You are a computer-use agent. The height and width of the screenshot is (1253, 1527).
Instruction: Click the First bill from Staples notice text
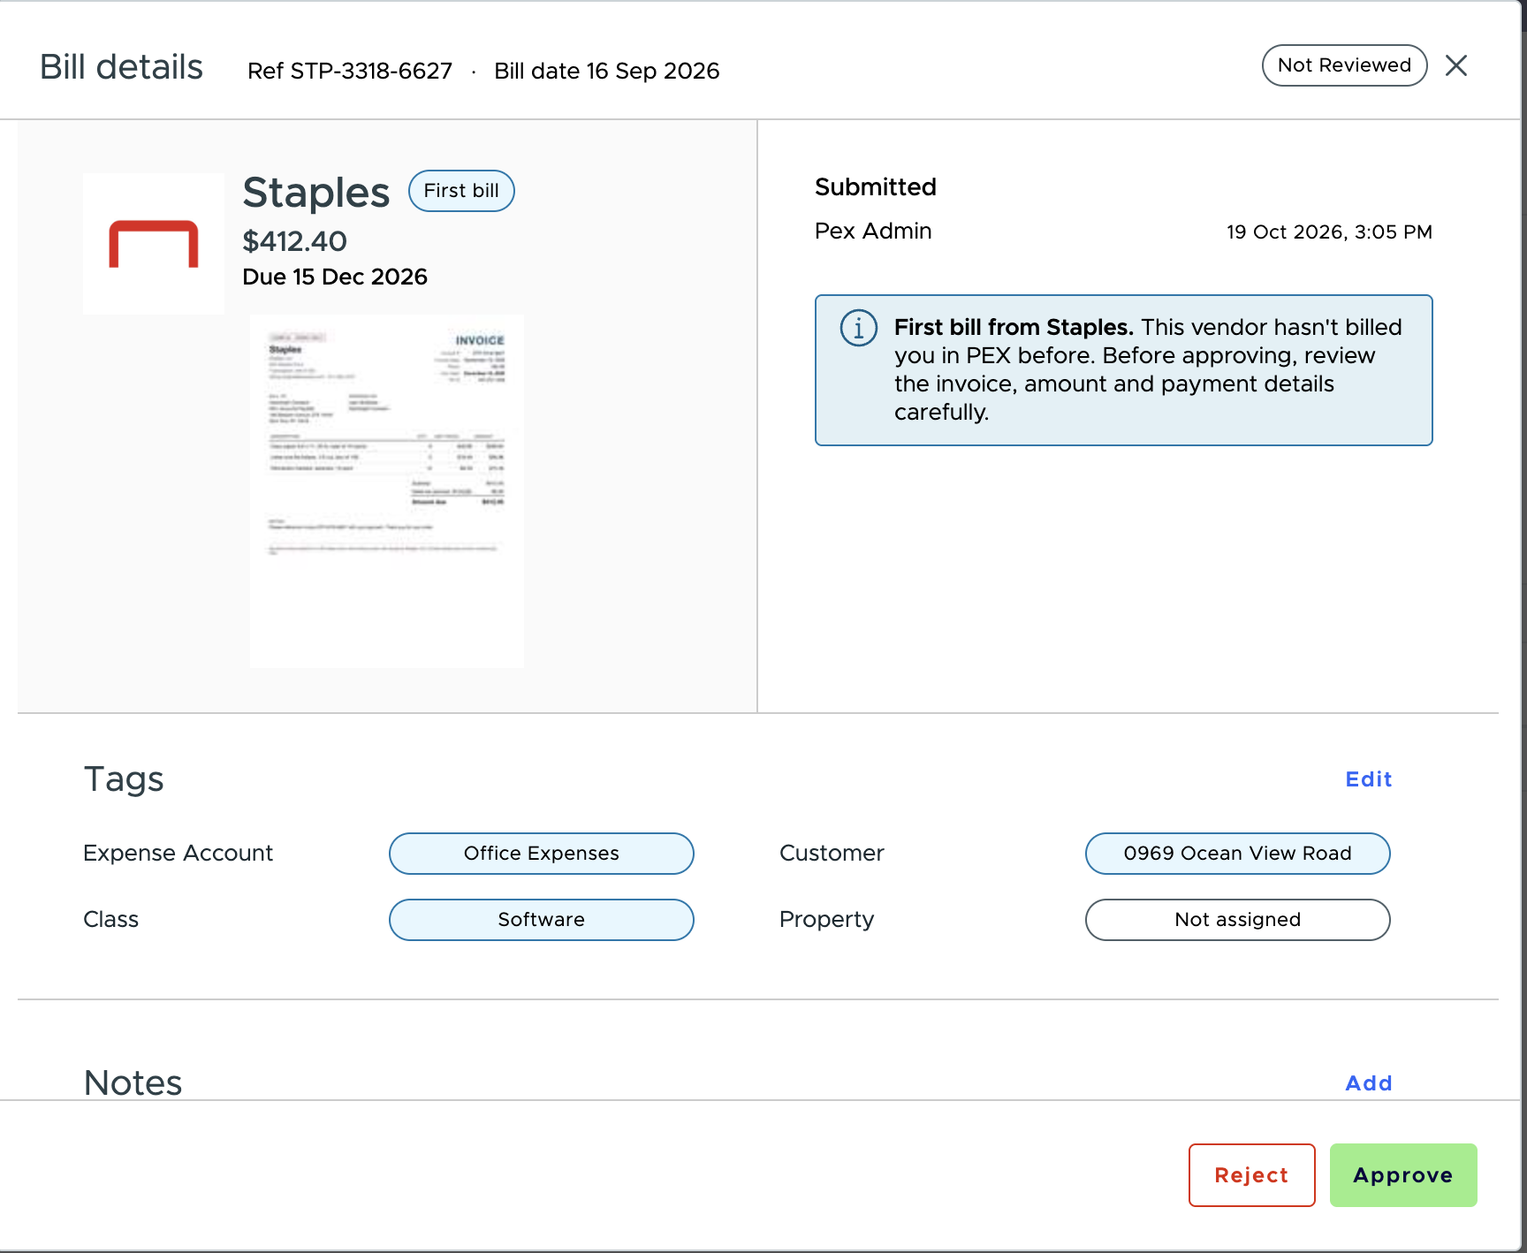point(1148,369)
